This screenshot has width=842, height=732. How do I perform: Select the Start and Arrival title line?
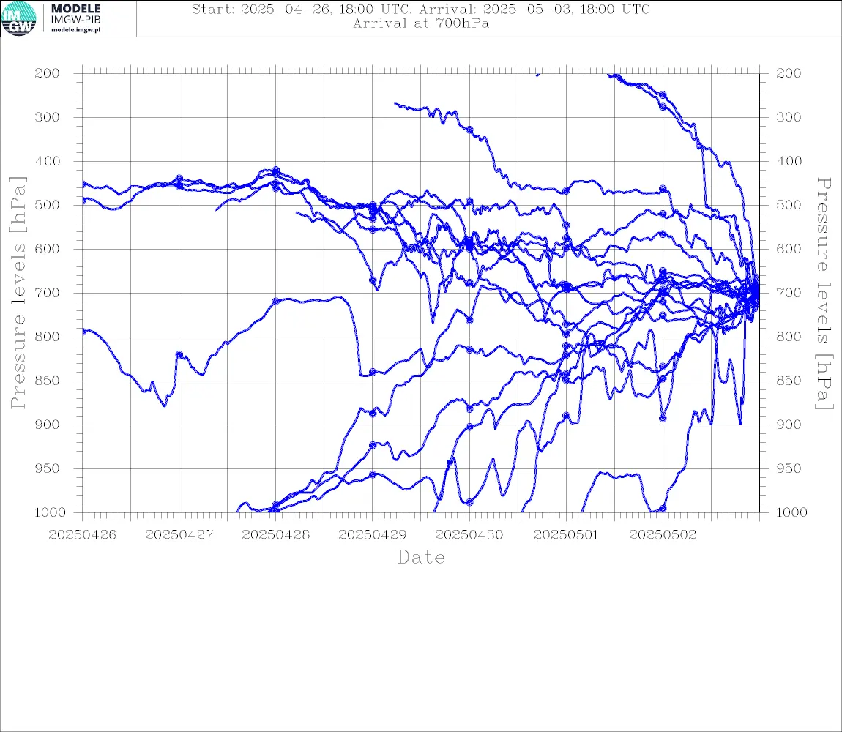click(421, 10)
